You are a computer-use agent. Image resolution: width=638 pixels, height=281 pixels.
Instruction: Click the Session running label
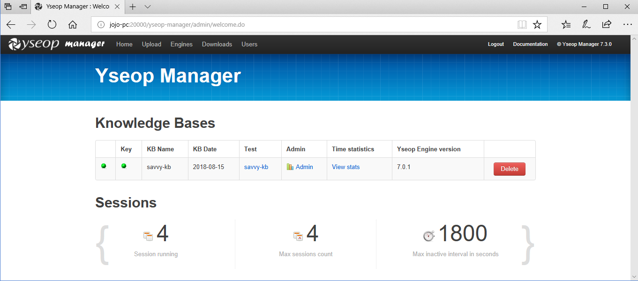coord(156,254)
